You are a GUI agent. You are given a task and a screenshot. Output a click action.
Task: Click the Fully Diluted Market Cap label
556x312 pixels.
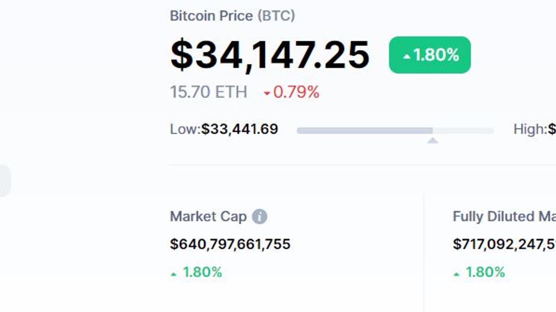pos(504,217)
